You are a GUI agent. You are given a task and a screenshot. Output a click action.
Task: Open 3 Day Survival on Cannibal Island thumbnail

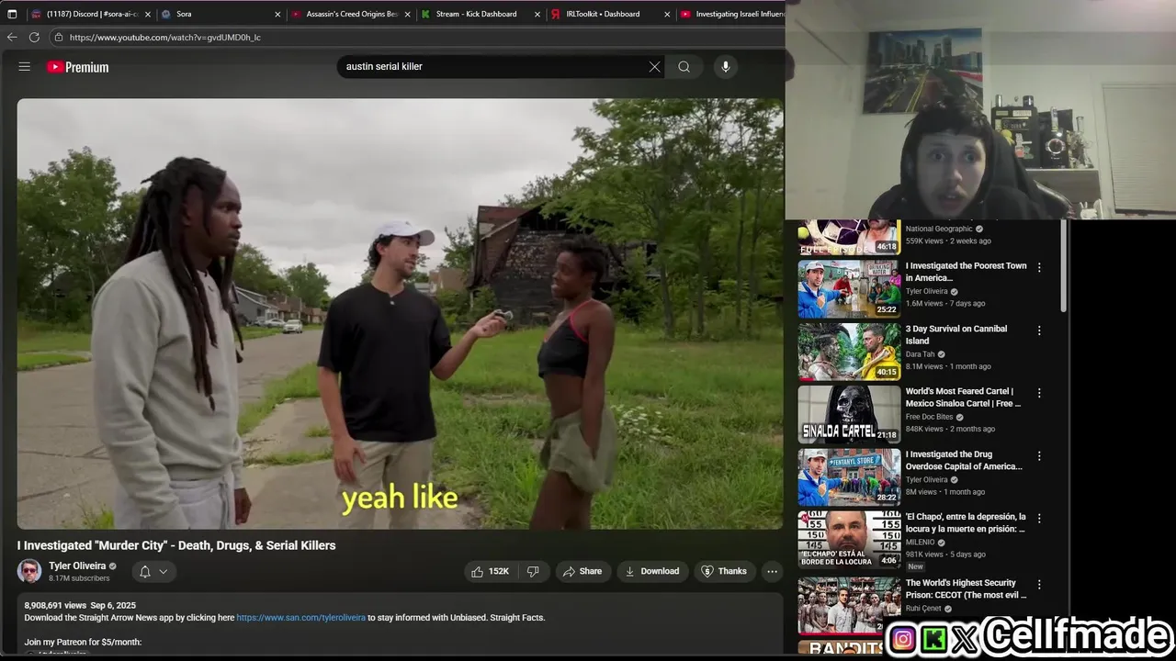click(x=849, y=352)
